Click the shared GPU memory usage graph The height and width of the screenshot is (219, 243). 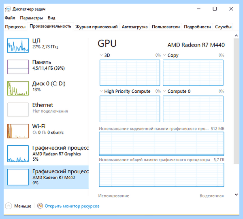162,175
